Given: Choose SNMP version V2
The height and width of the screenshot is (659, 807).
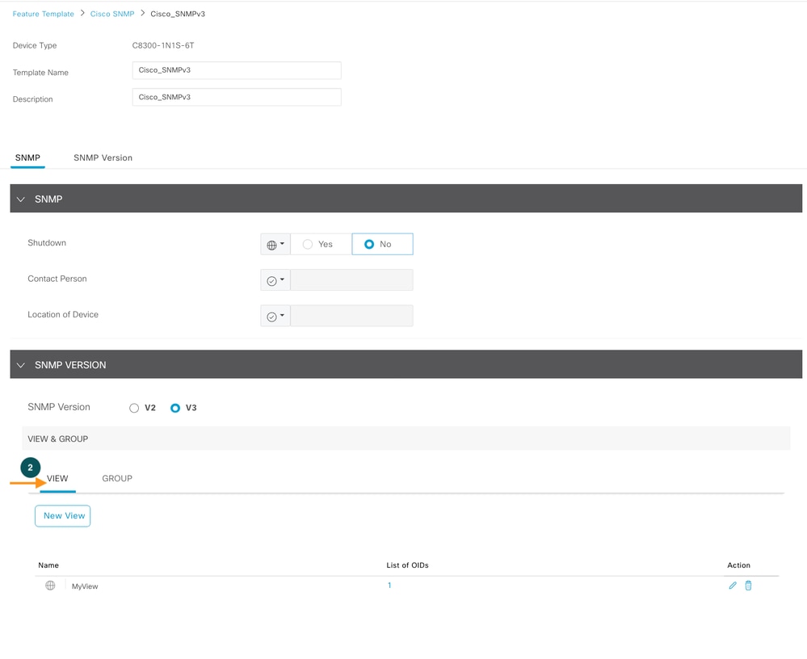Looking at the screenshot, I should click(134, 408).
